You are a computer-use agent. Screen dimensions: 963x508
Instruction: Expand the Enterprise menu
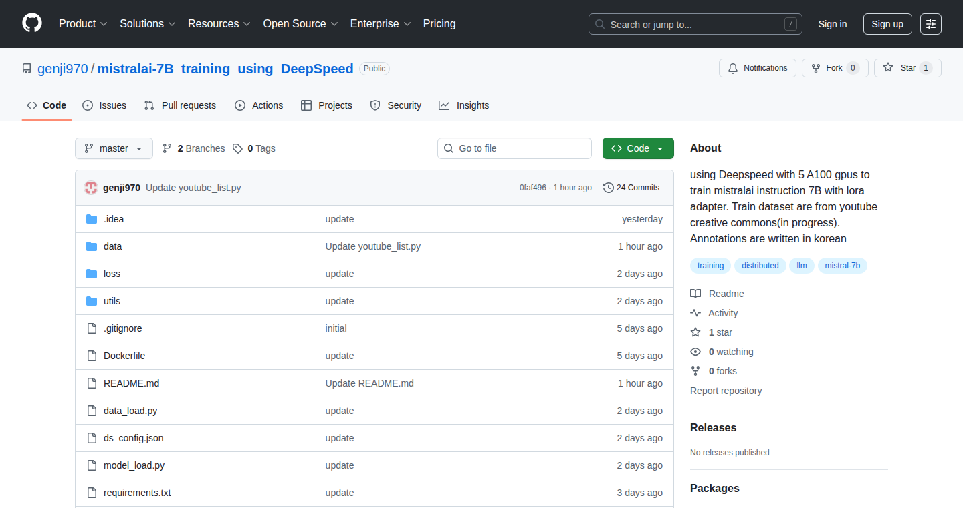point(381,24)
